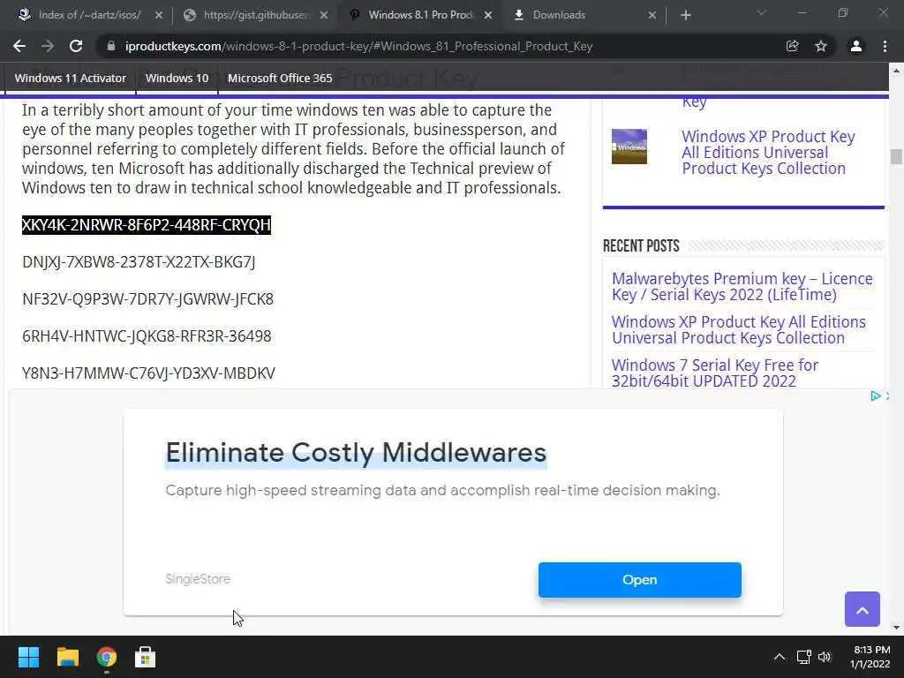The height and width of the screenshot is (678, 904).
Task: Open clock showing 8:13 PM 1/1/2022
Action: (x=870, y=657)
